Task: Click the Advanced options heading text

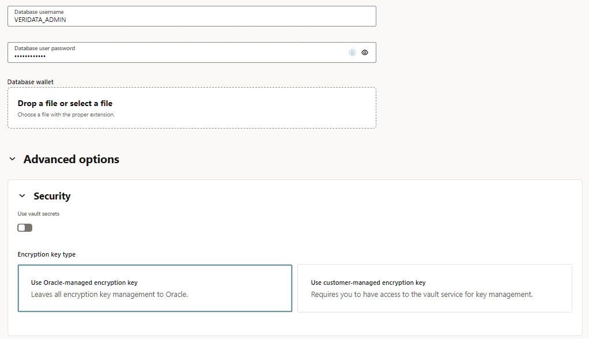Action: coord(71,159)
